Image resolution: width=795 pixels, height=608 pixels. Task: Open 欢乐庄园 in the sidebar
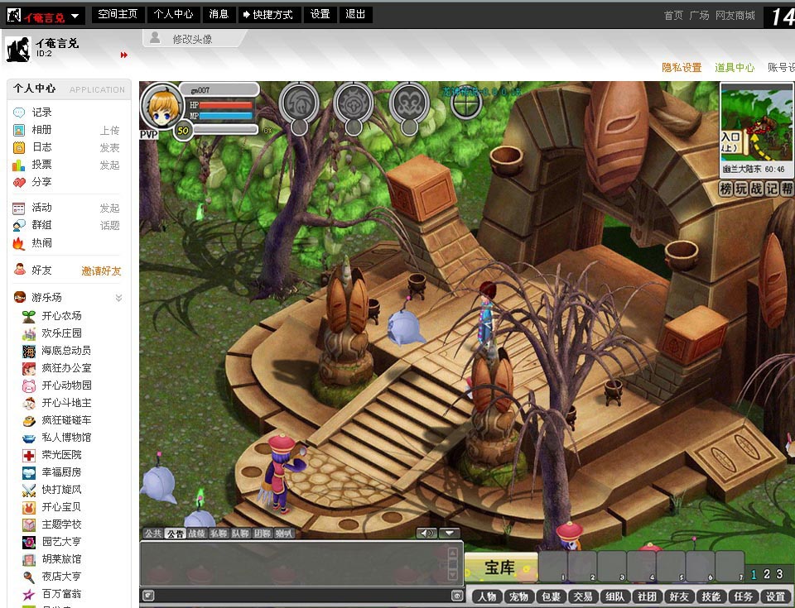61,333
